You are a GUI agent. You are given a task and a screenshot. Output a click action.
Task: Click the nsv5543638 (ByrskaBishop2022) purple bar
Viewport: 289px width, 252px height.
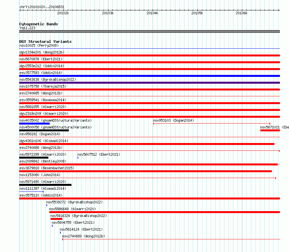click(149, 83)
